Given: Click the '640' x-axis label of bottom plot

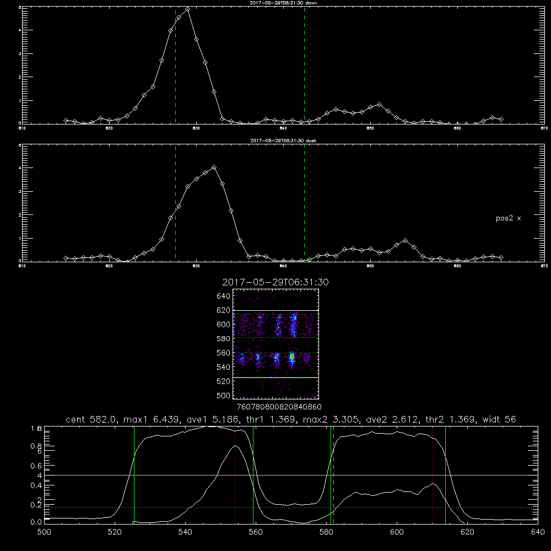Looking at the screenshot, I should pyautogui.click(x=538, y=532).
